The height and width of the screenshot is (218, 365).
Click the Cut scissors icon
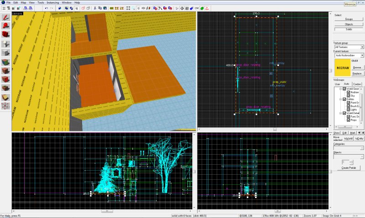[x=95, y=8]
